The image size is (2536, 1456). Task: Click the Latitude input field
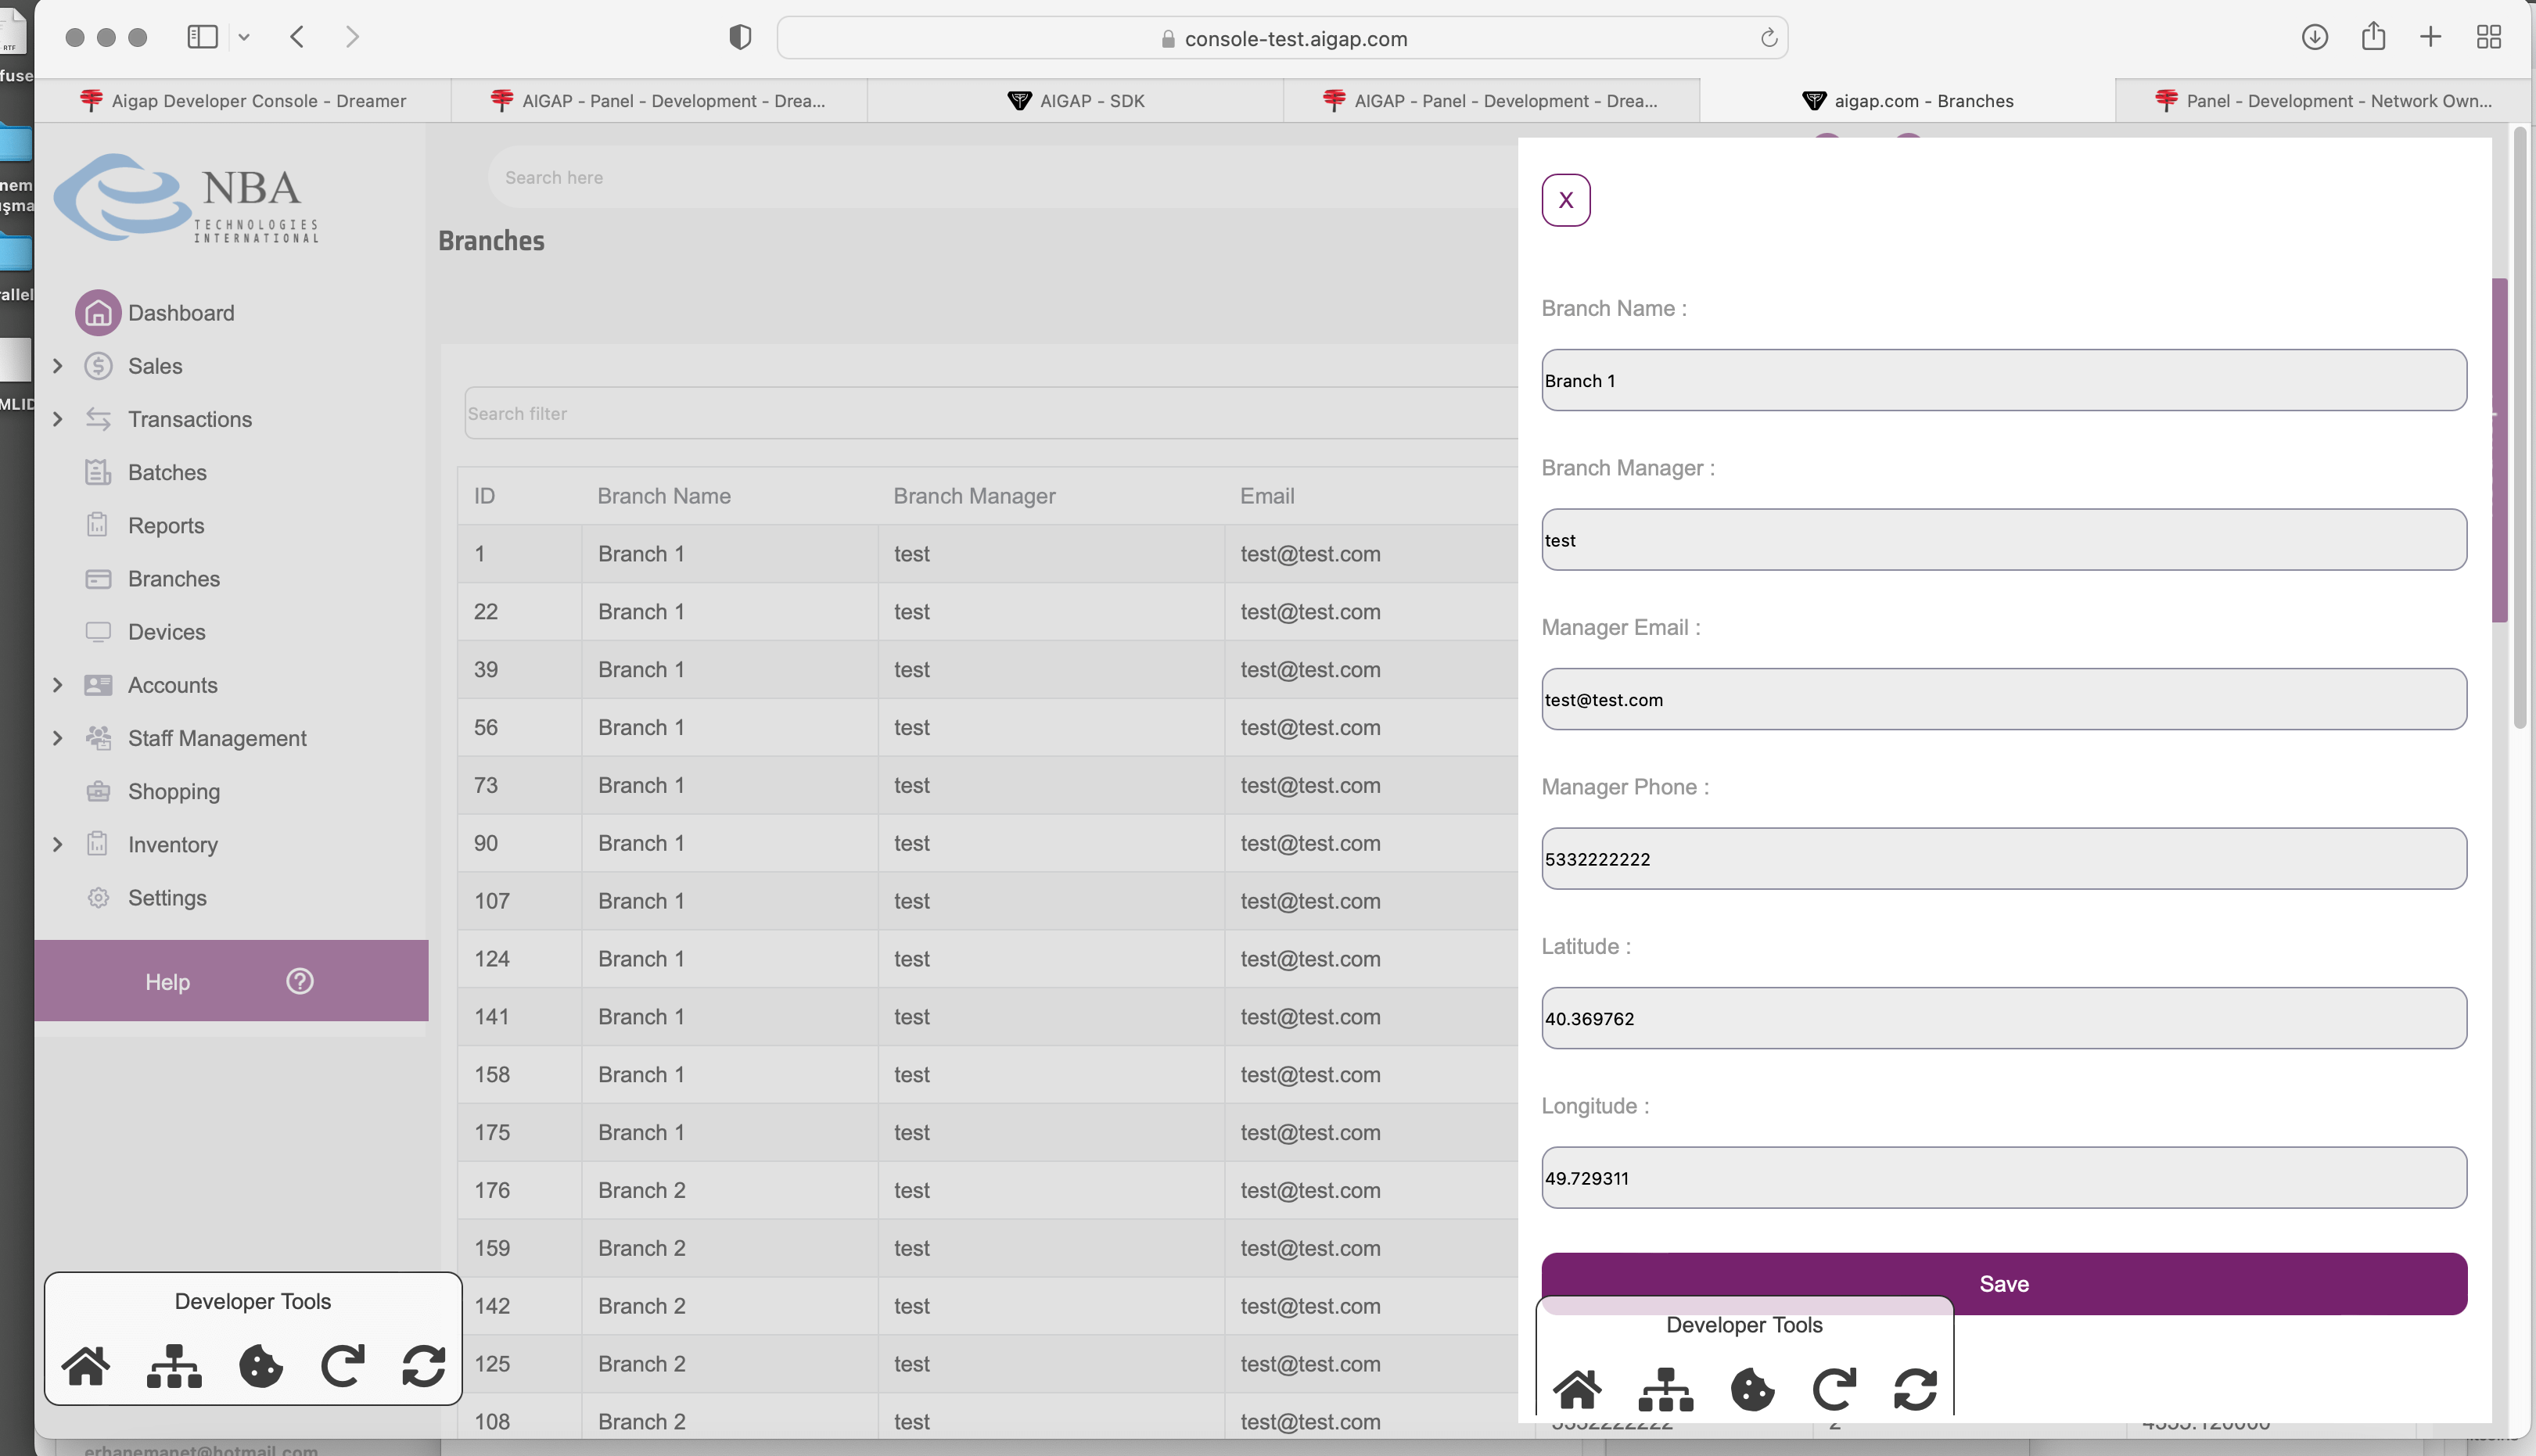tap(2004, 1018)
